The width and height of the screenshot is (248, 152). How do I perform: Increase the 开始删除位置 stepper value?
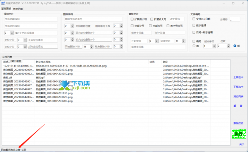coord(72,25)
